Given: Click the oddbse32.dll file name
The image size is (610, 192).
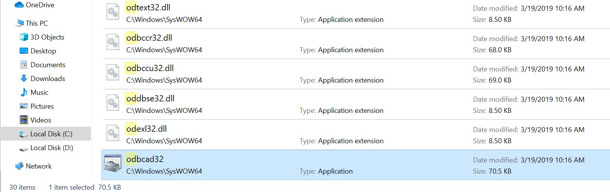Looking at the screenshot, I should 150,98.
